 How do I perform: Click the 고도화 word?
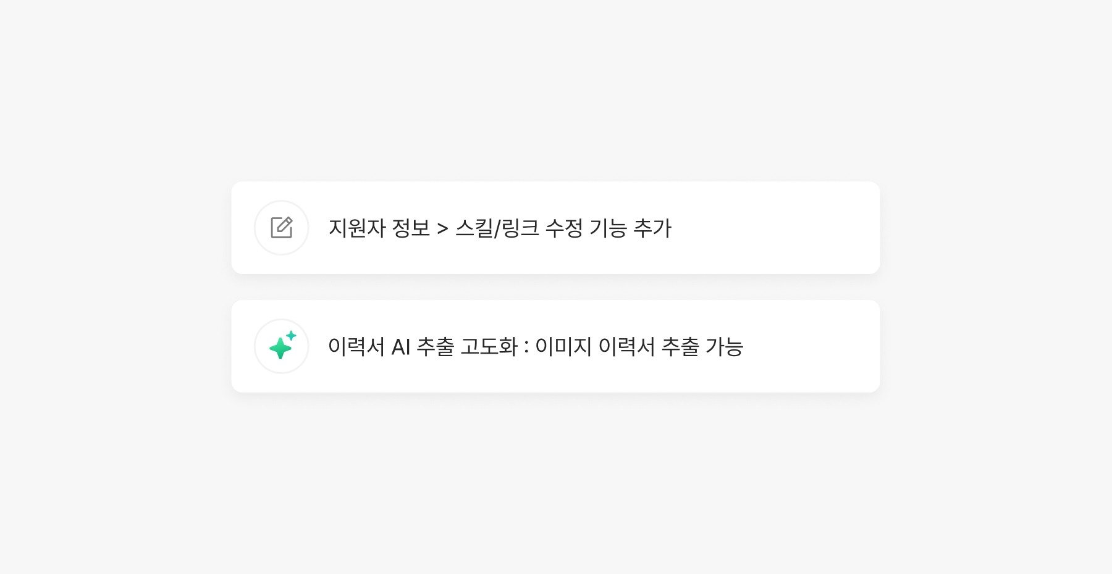(489, 347)
